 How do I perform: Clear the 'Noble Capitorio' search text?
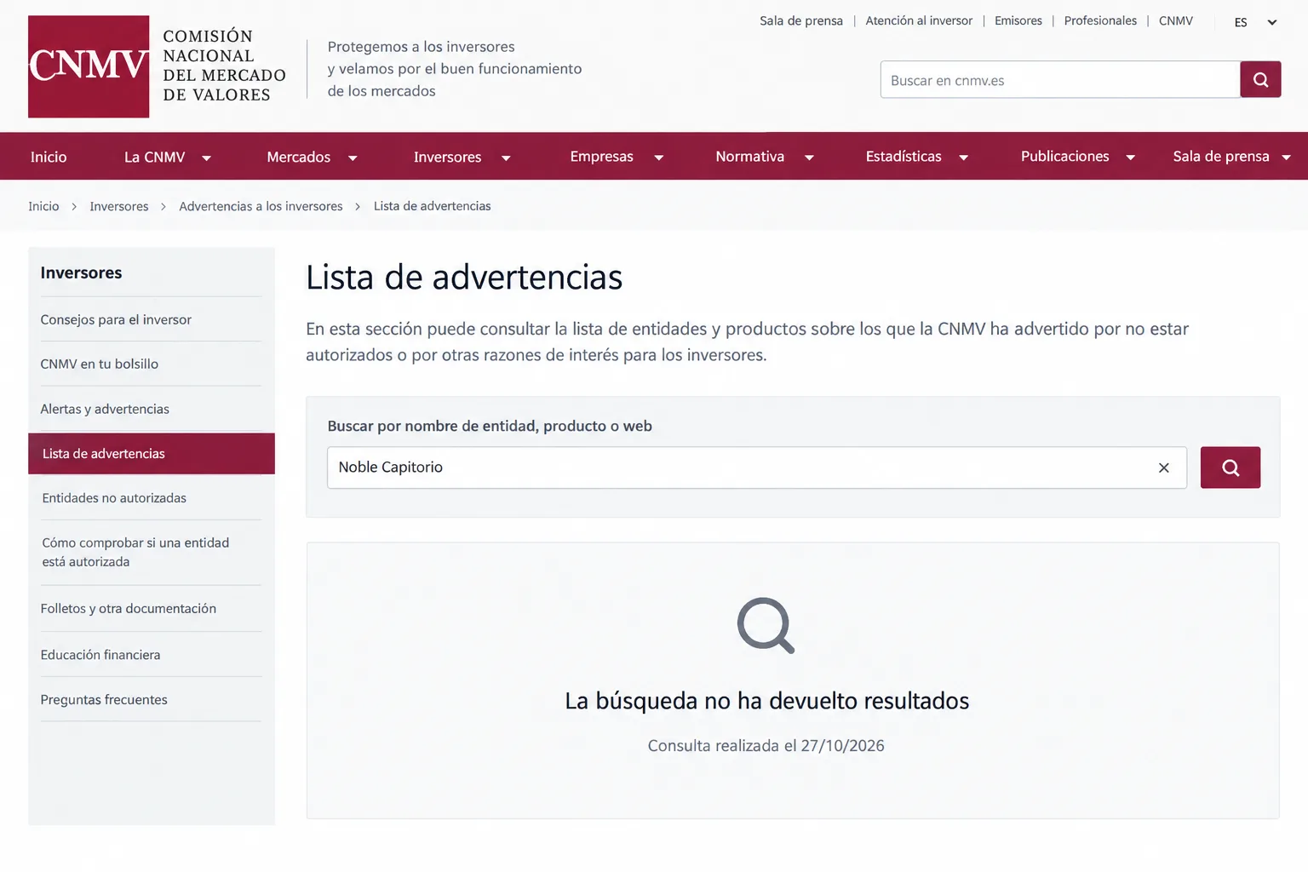[x=1163, y=468]
